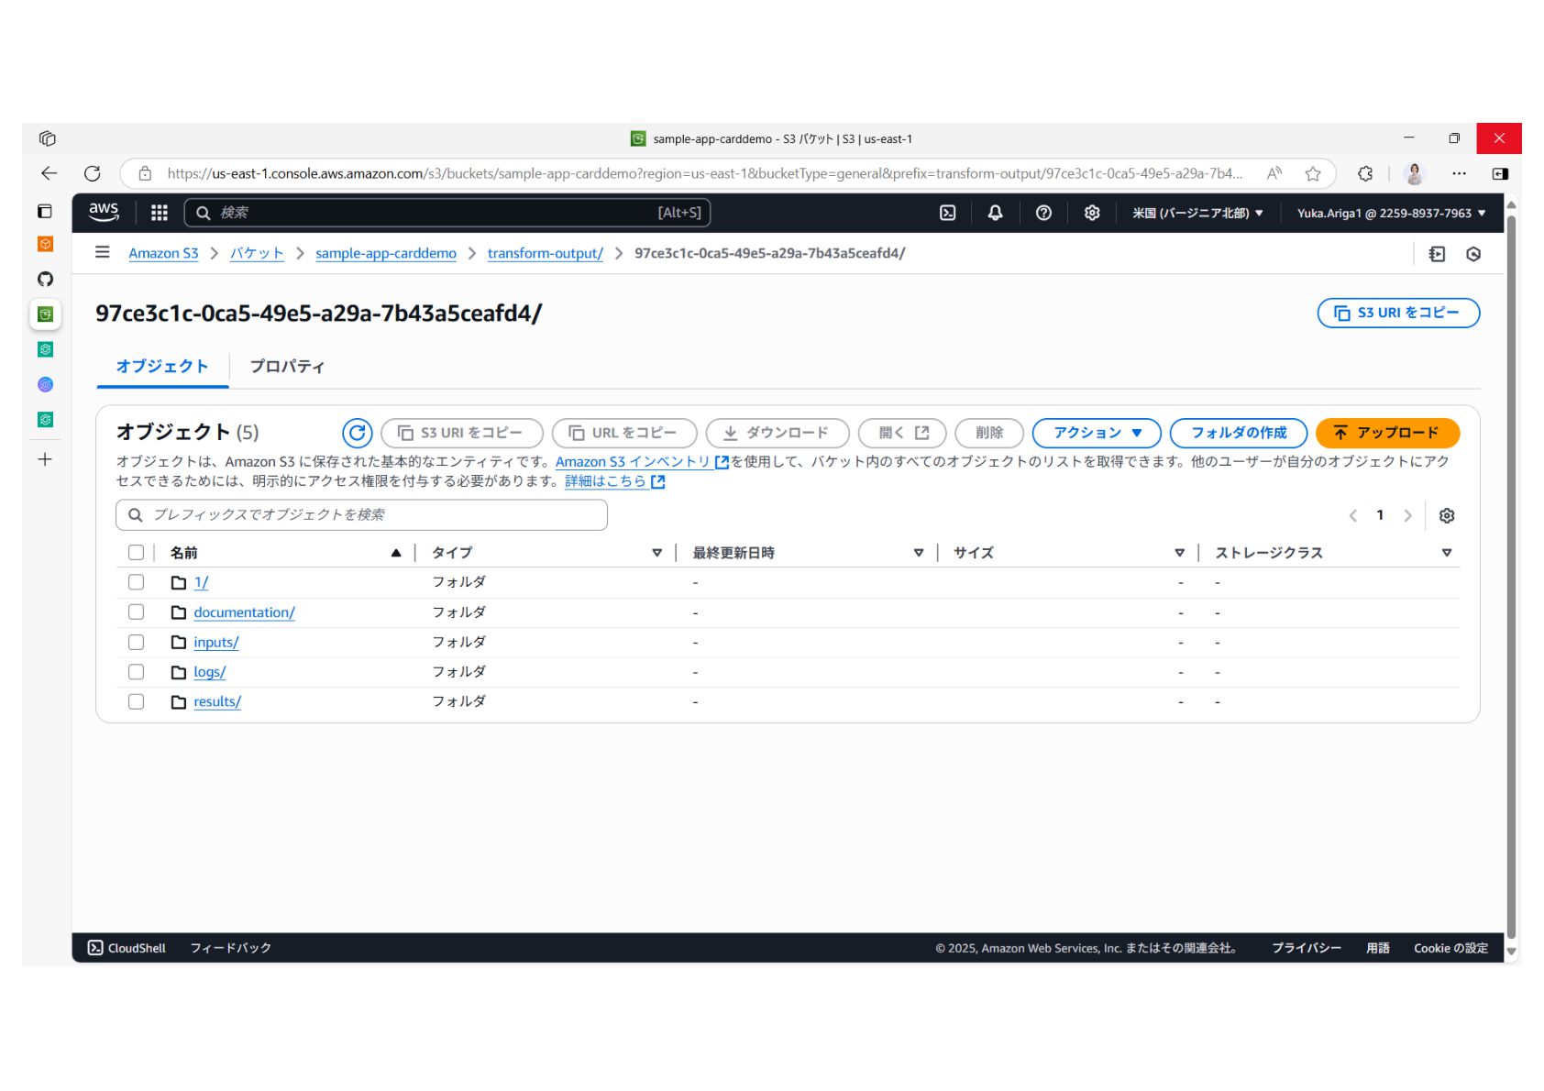The image size is (1544, 1091).
Task: Open CloudShell from the top navigation icon
Action: 948,213
